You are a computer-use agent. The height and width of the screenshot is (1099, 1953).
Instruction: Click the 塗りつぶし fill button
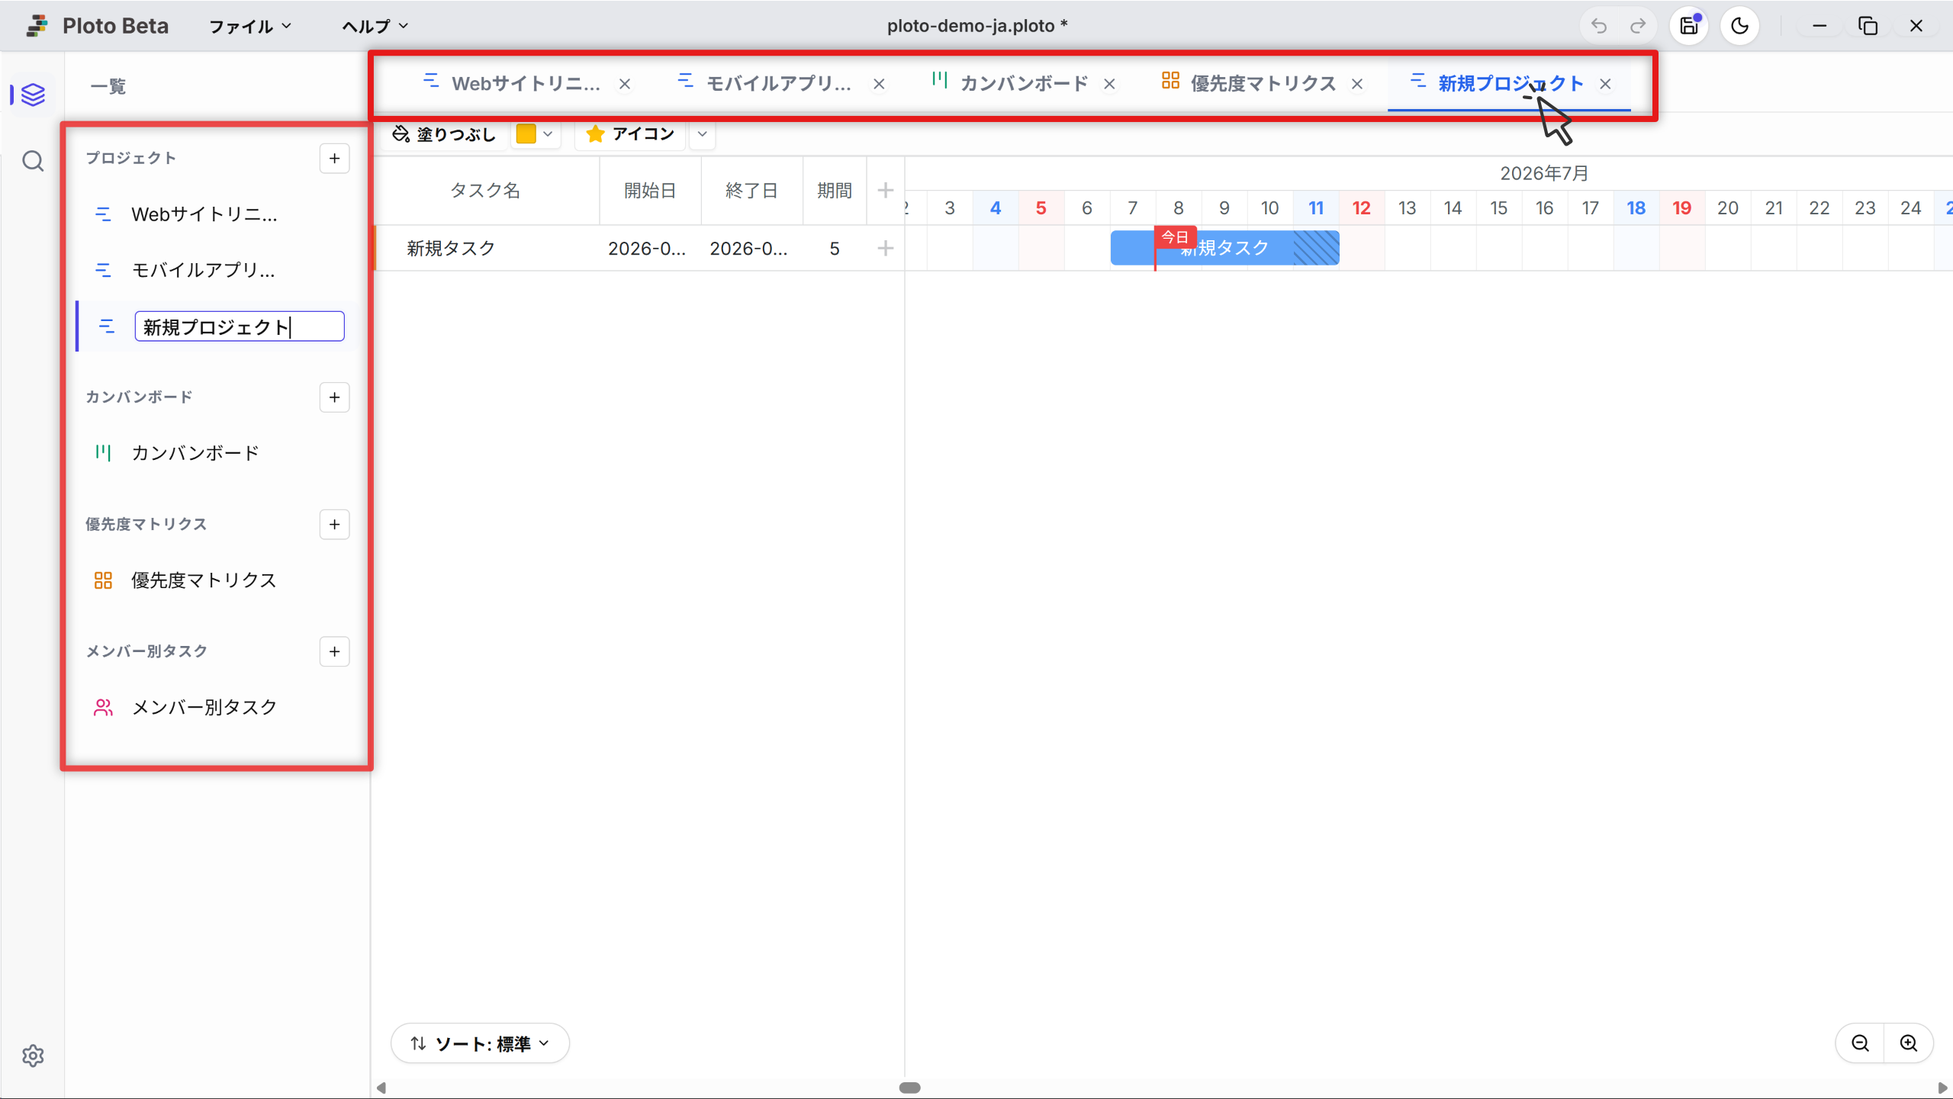[x=444, y=134]
